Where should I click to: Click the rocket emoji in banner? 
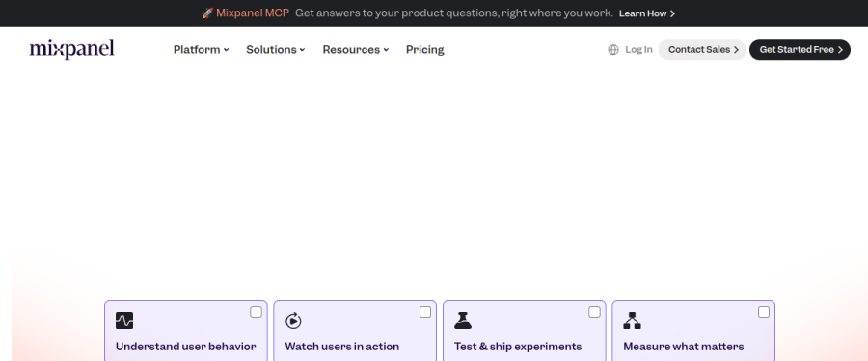click(207, 13)
